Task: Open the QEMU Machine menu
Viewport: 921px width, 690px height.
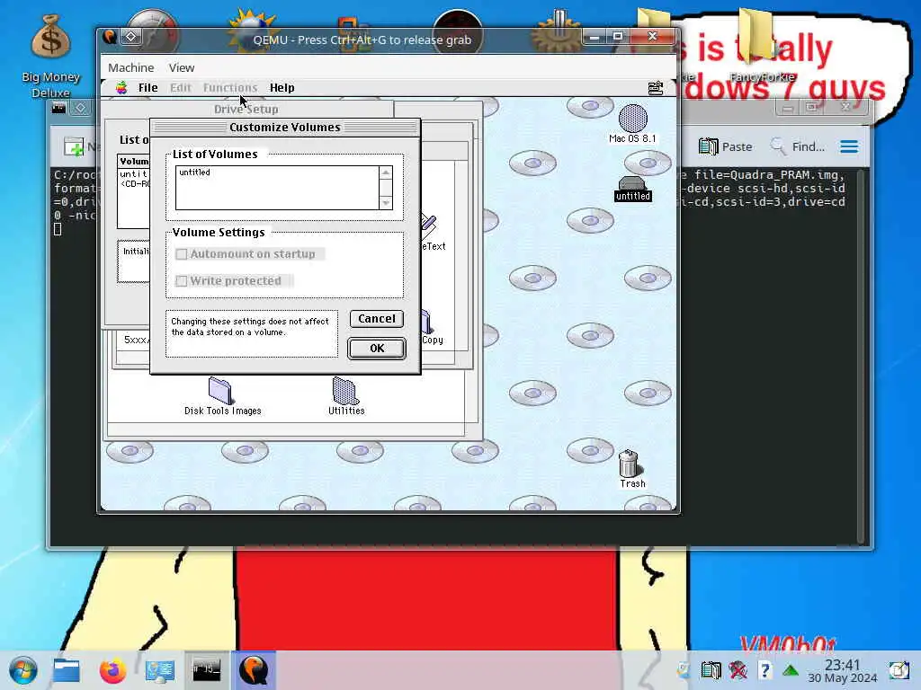Action: [131, 67]
